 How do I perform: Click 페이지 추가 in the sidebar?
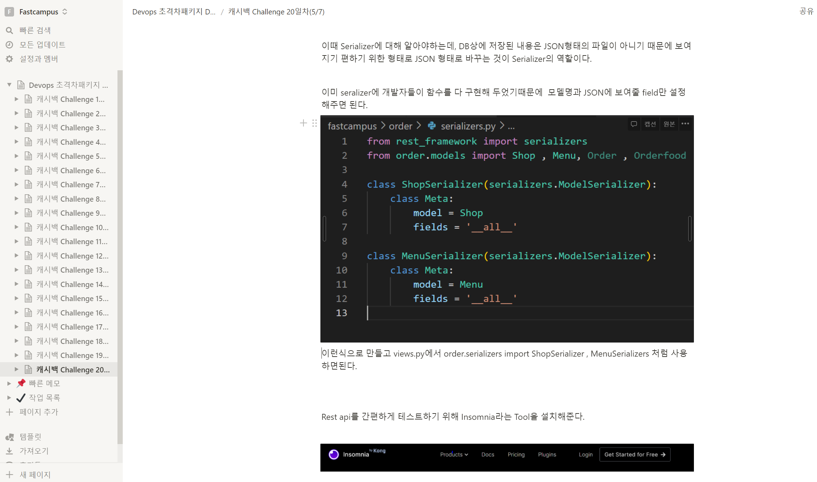pyautogui.click(x=39, y=412)
